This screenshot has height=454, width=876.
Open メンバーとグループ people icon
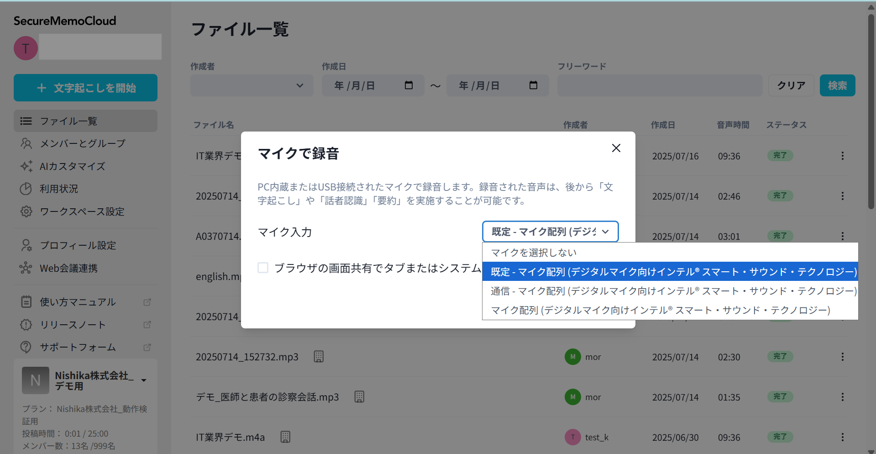tap(26, 143)
